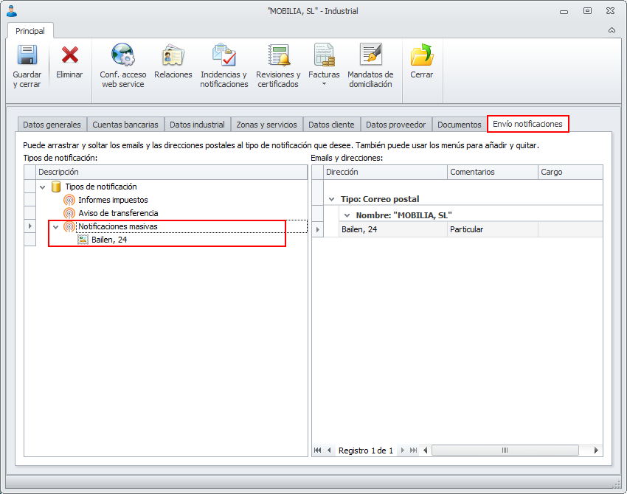Sort by the Dirección column header

pos(385,173)
